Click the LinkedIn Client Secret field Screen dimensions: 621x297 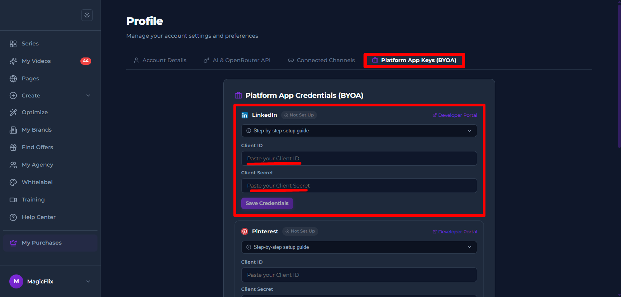[x=359, y=186]
